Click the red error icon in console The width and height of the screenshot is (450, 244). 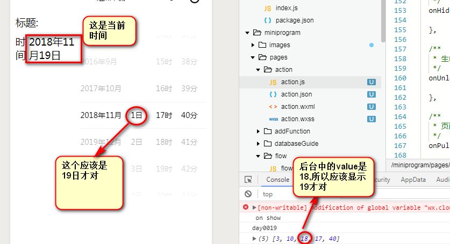[246, 207]
